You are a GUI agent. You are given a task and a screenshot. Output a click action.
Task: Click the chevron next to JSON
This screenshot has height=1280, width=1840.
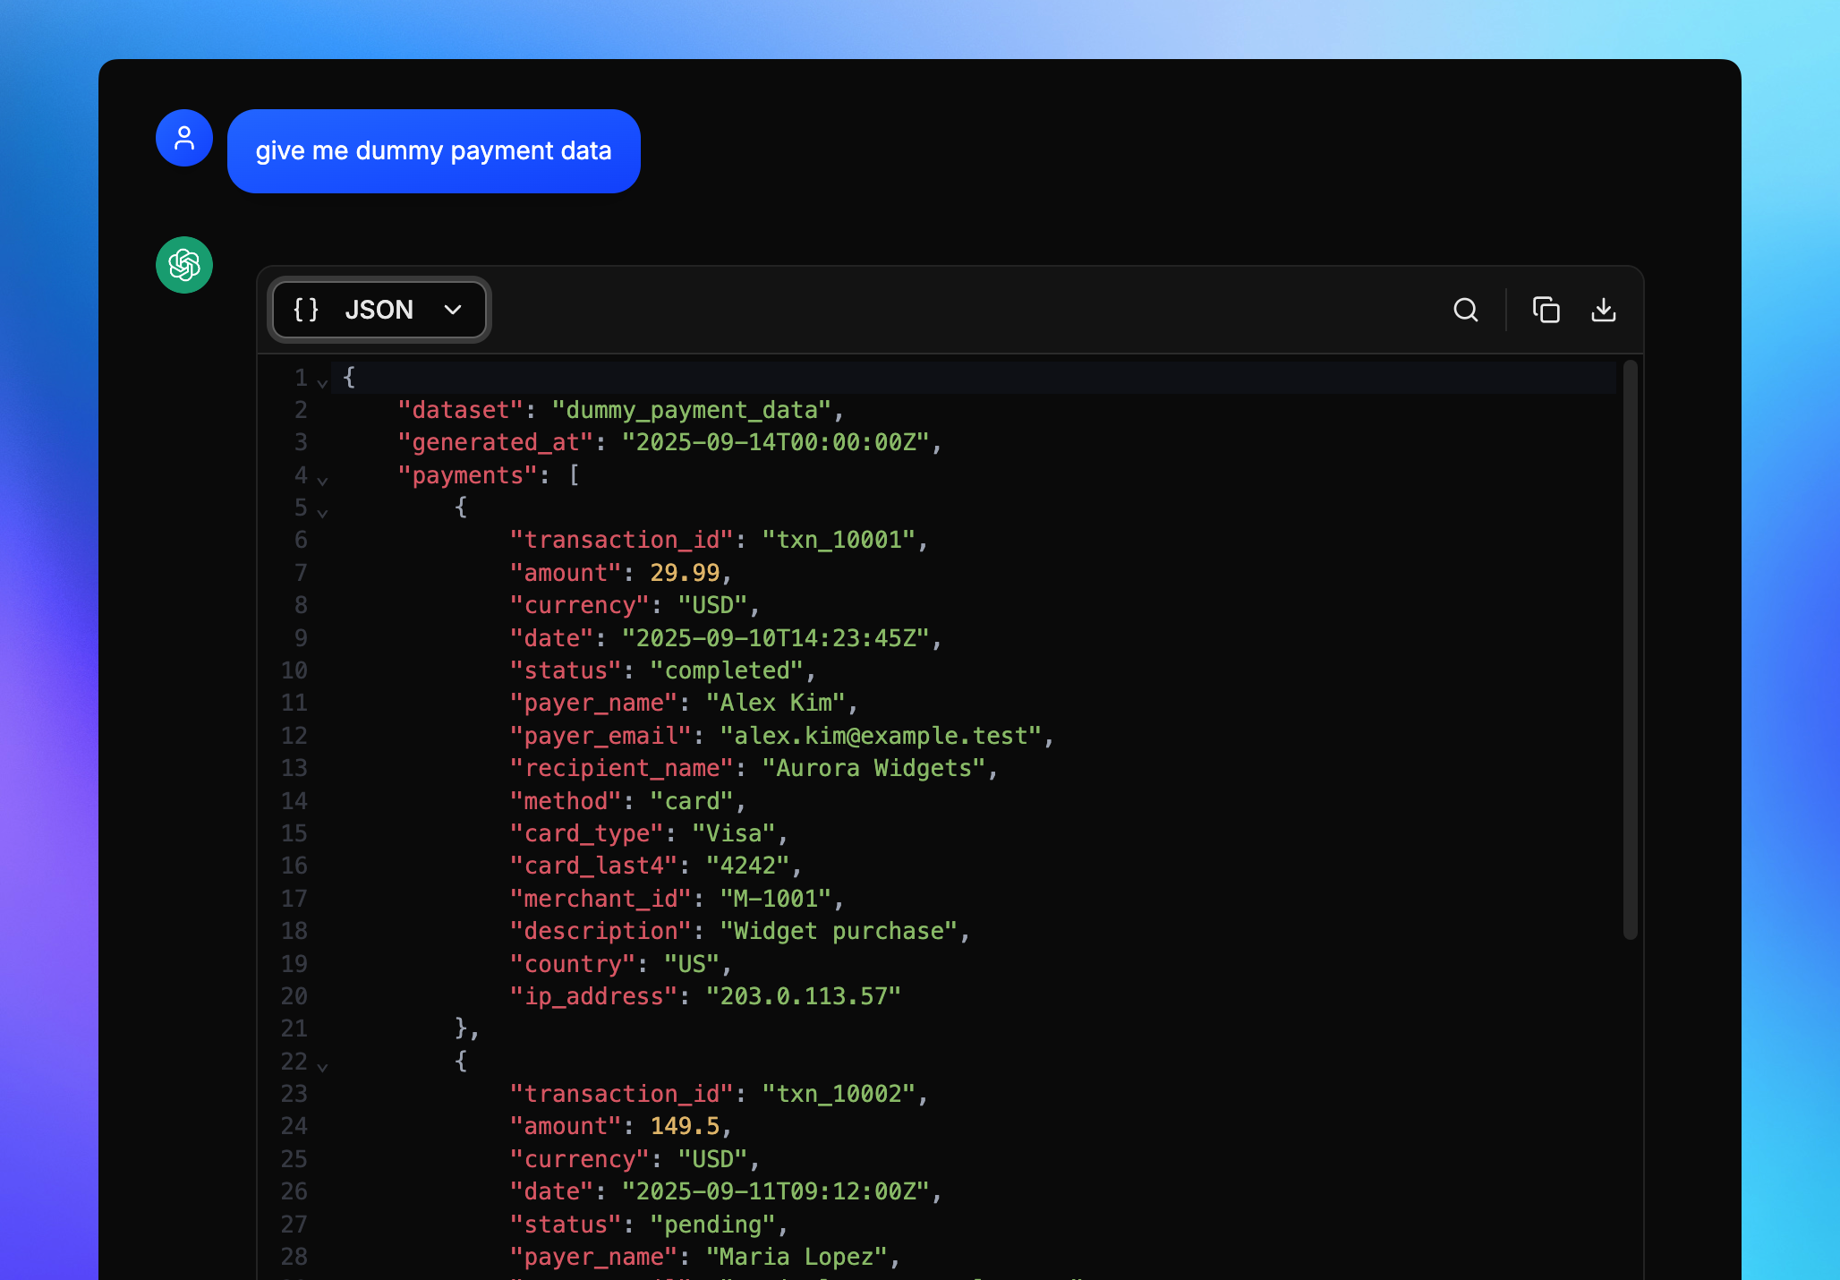coord(453,310)
